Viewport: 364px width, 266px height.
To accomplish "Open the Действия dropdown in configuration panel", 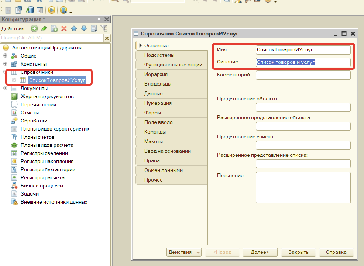I will pyautogui.click(x=15, y=28).
